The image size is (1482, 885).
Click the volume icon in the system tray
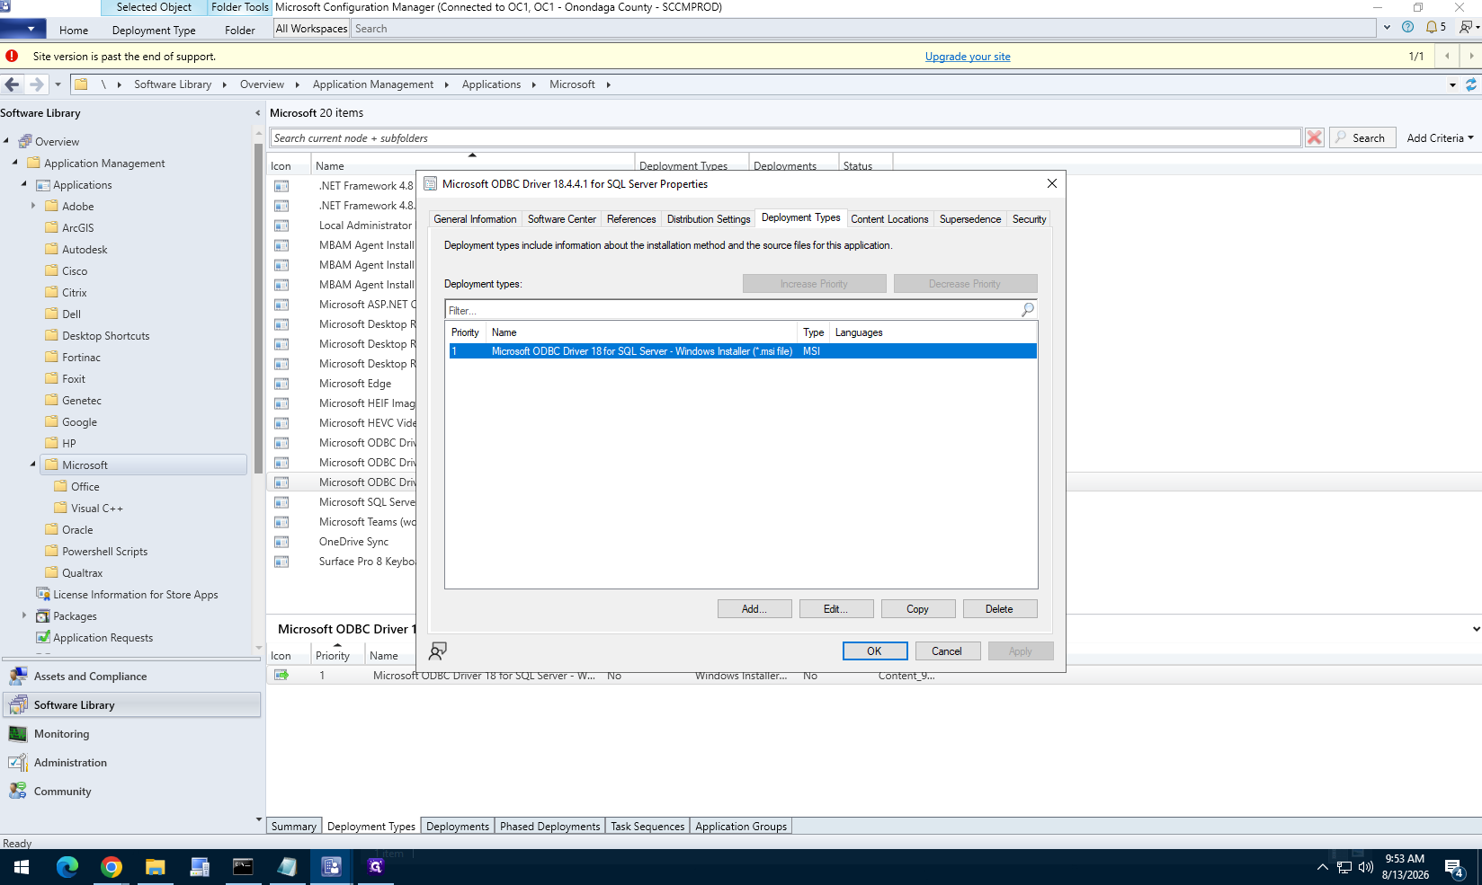tap(1366, 867)
